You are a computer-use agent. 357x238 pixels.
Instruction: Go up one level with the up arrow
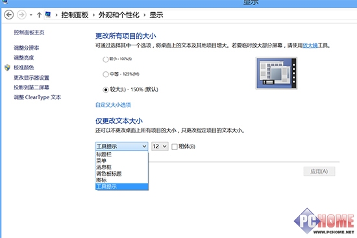pos(39,15)
